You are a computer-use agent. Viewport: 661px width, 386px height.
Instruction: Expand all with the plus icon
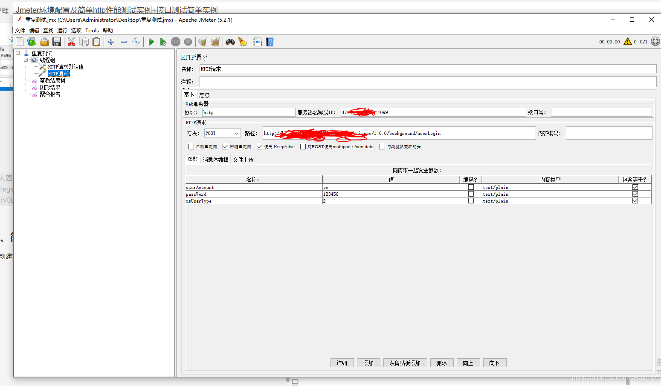[111, 42]
